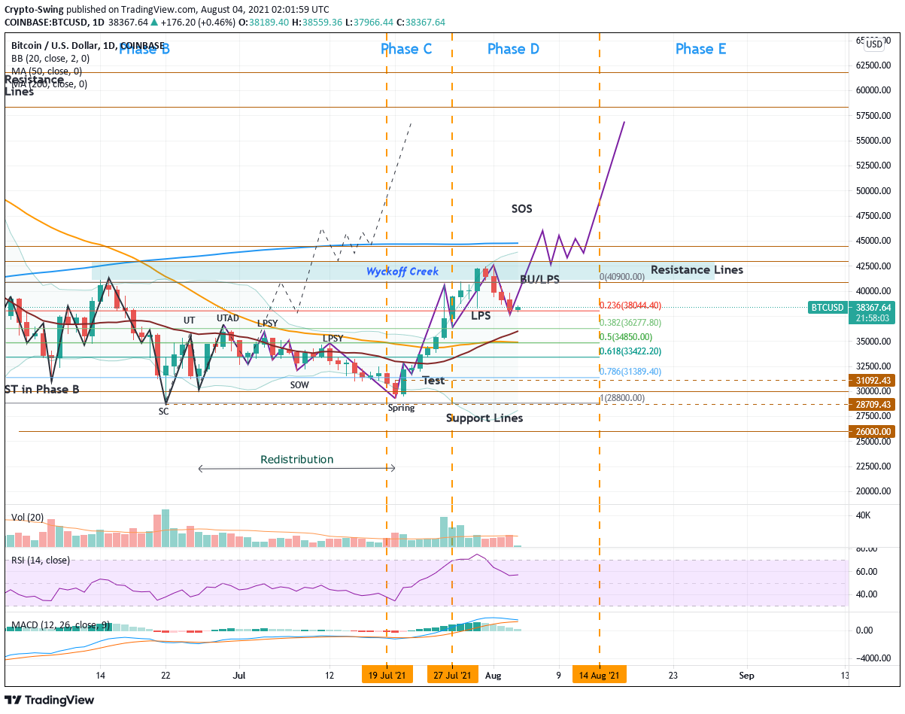Click the Phase D label

point(513,49)
